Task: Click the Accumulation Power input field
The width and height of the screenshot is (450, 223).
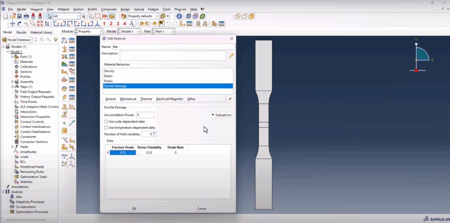Action: click(145, 115)
